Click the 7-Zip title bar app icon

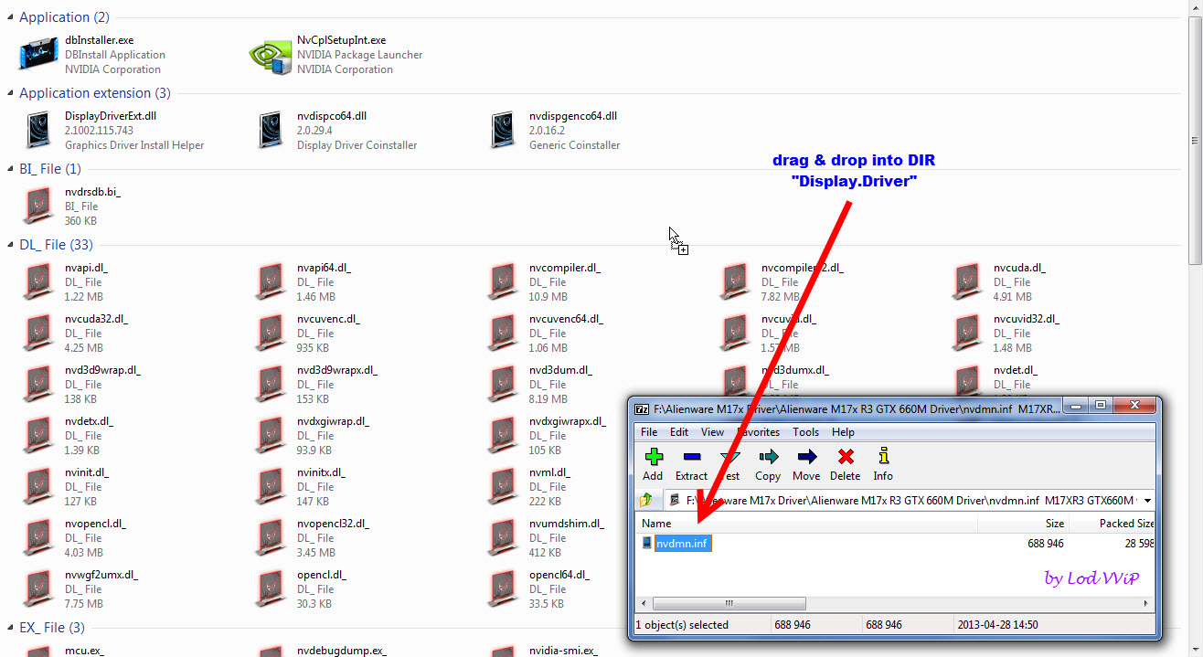[x=643, y=409]
